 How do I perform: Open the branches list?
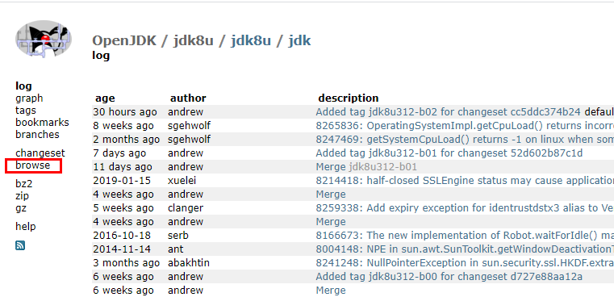tap(38, 135)
